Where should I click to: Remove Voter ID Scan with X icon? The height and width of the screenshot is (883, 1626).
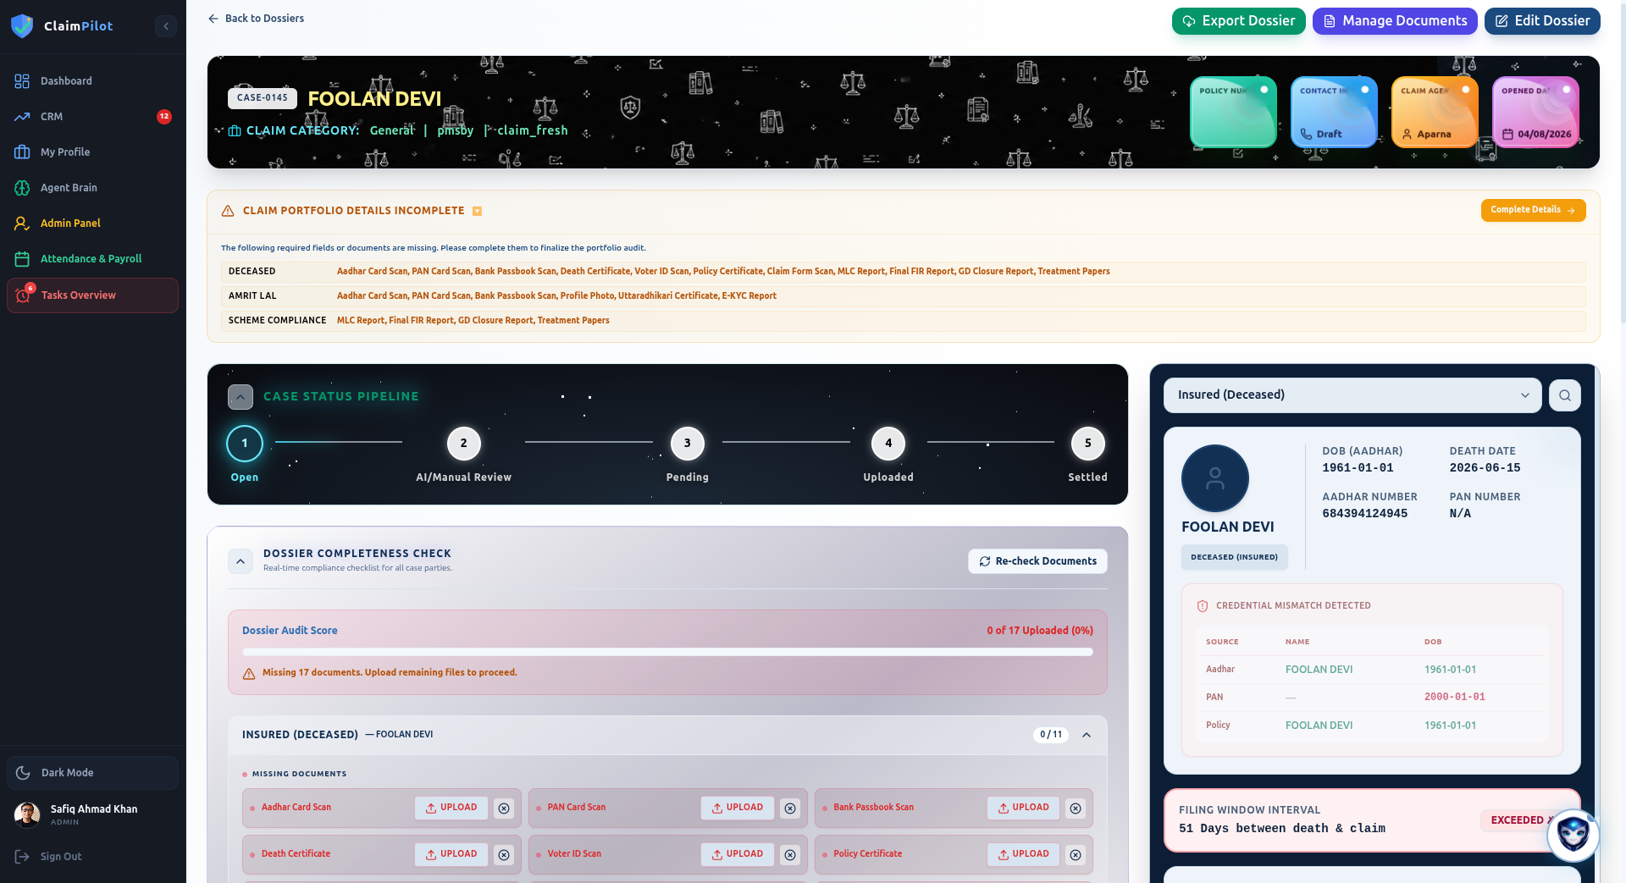click(790, 855)
